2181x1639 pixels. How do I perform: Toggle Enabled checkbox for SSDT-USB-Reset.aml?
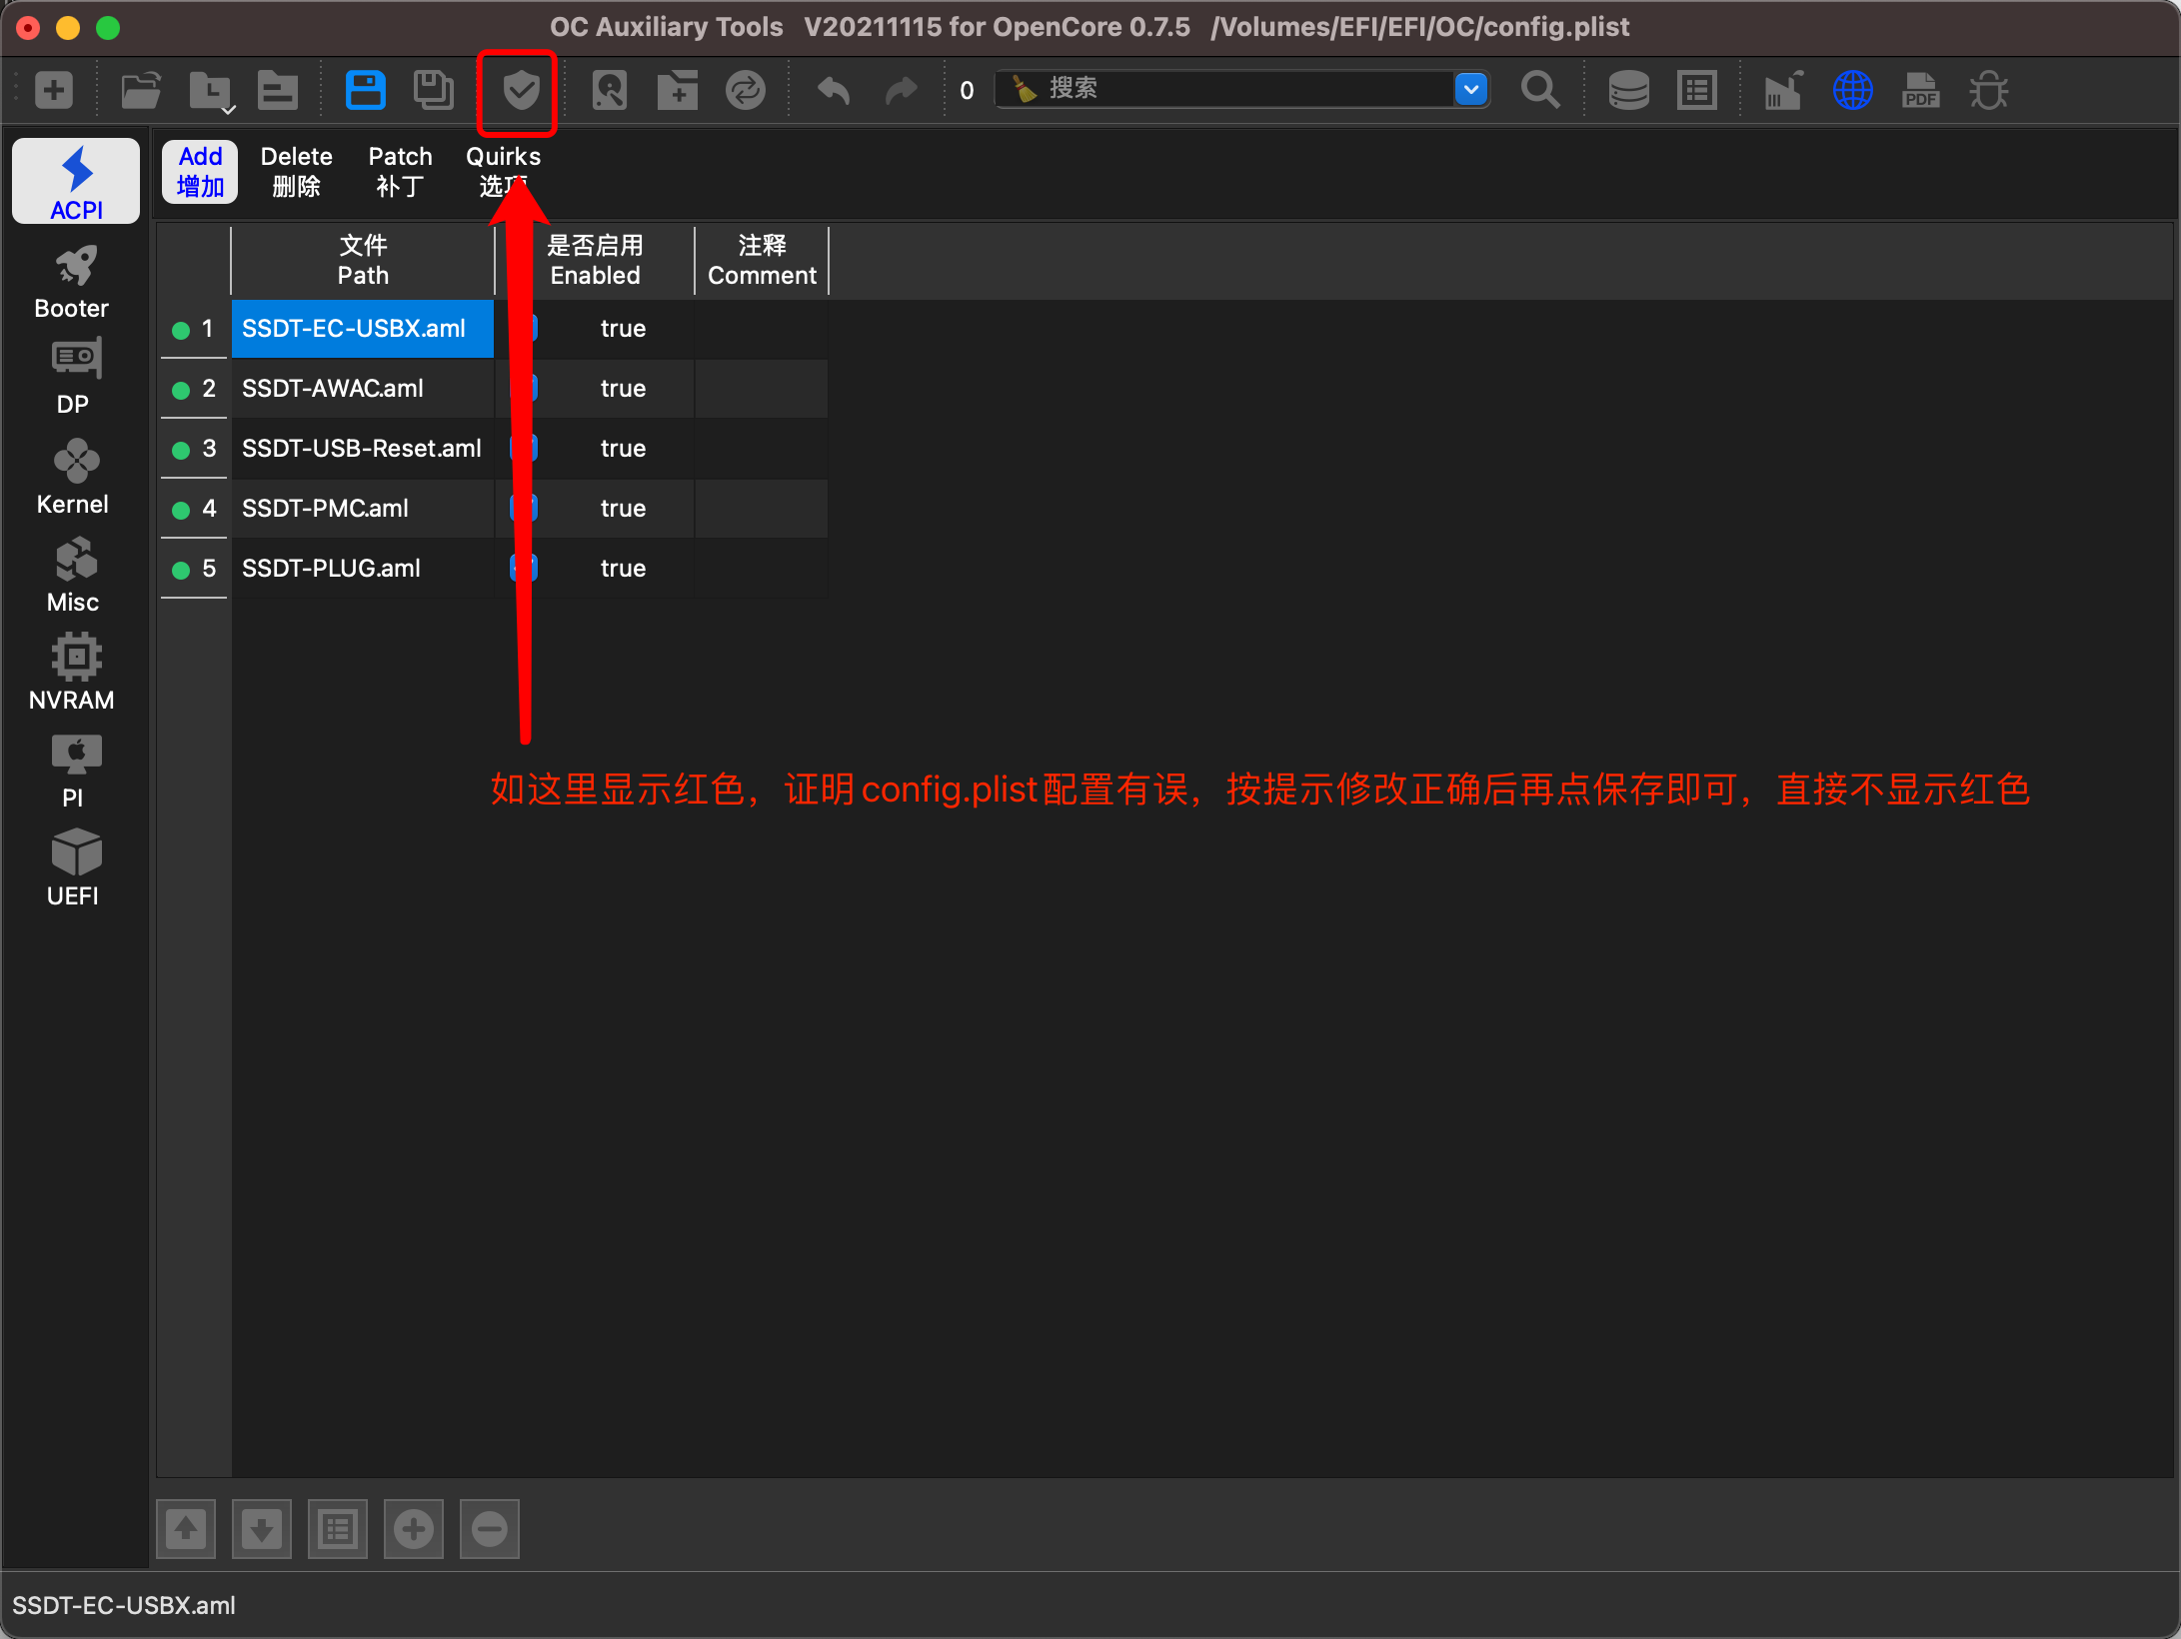[x=524, y=448]
